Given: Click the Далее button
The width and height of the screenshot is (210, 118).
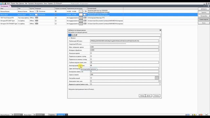Looking at the screenshot, I should pyautogui.click(x=148, y=96).
